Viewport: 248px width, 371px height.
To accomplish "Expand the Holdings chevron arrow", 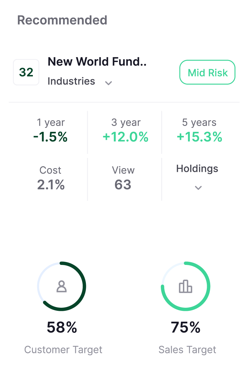I will click(198, 187).
